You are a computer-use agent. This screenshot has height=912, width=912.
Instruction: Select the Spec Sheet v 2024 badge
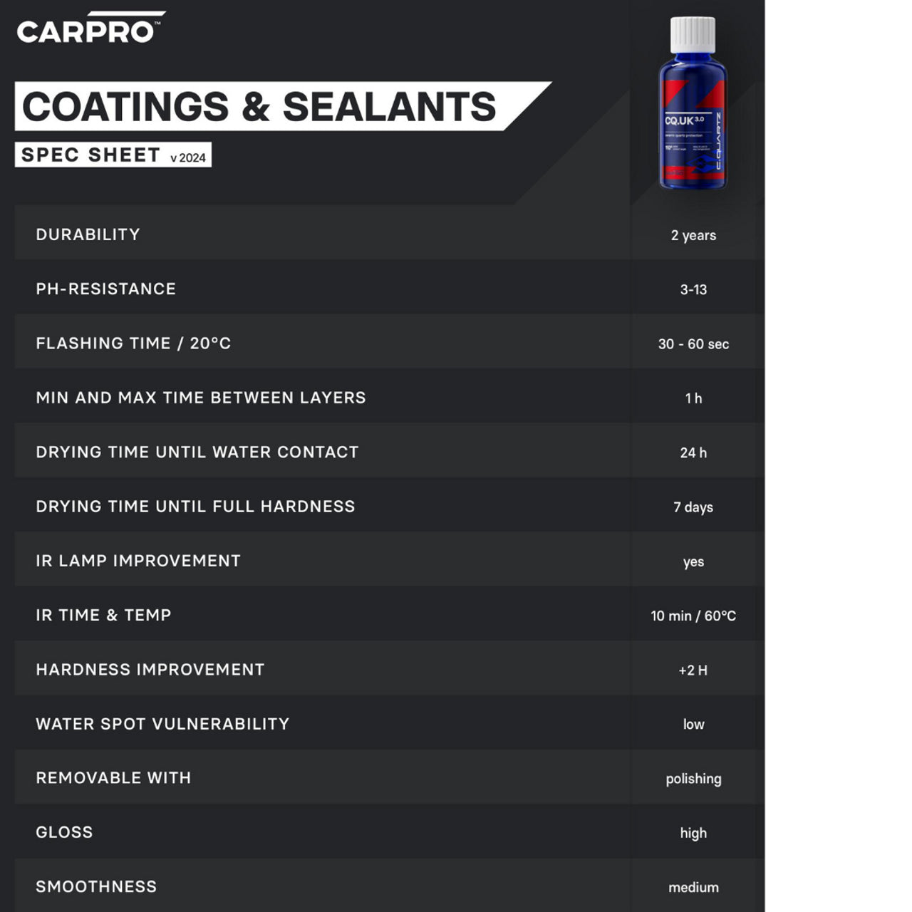point(113,155)
